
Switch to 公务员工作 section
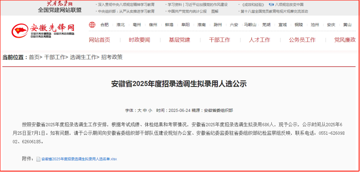[302, 40]
